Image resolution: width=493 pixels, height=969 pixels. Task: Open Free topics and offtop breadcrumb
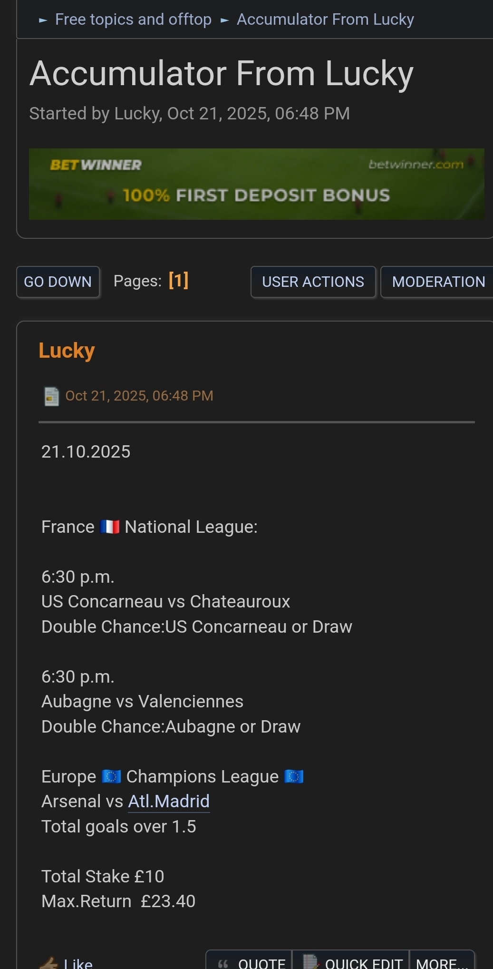133,20
